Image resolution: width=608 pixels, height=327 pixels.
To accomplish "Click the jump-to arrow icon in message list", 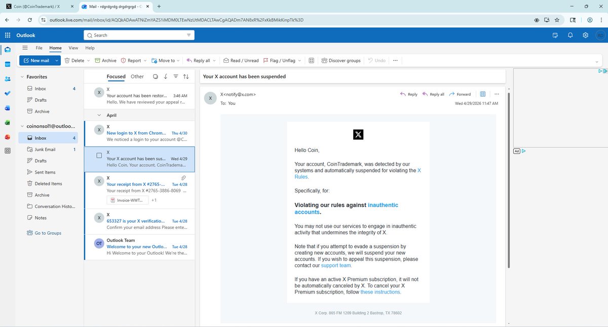I will 166,76.
